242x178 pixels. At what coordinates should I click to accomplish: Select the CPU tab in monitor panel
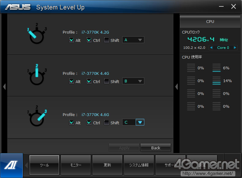click(210, 22)
